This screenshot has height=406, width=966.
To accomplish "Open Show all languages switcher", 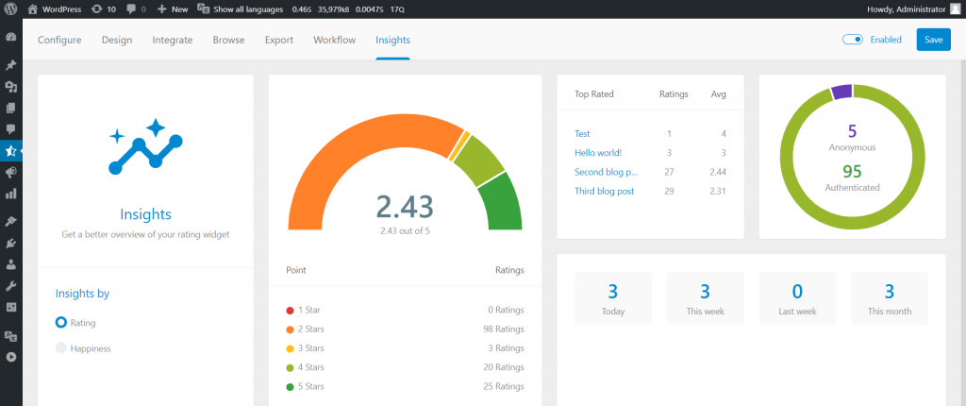I will 241,9.
